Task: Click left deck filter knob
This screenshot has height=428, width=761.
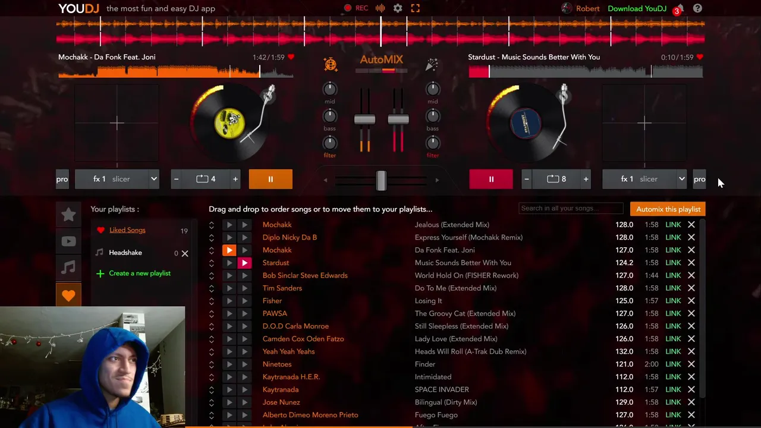Action: coord(329,143)
